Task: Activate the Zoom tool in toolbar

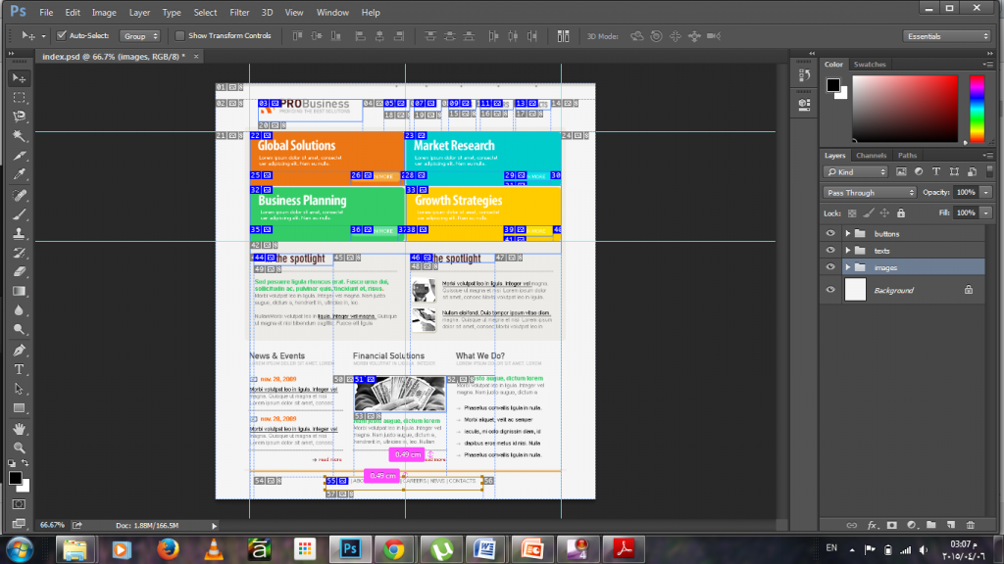Action: pyautogui.click(x=20, y=447)
